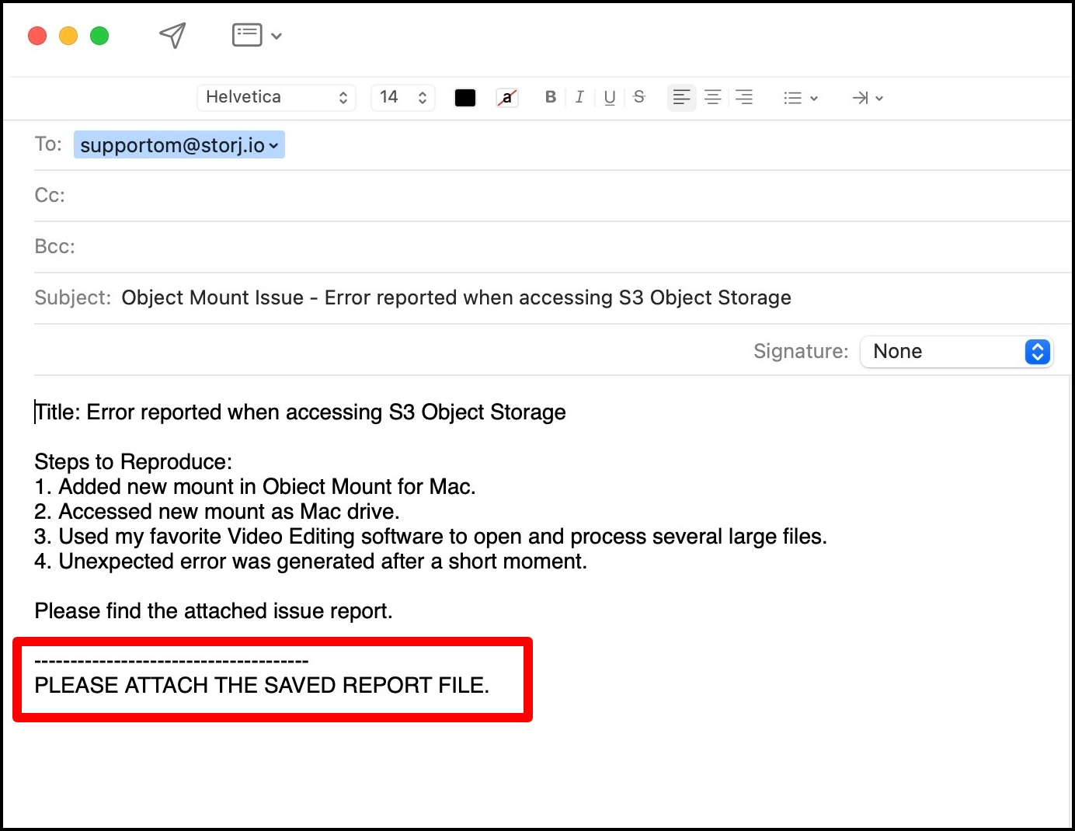Change the font size 14 stepper
The image size is (1075, 831).
[422, 97]
